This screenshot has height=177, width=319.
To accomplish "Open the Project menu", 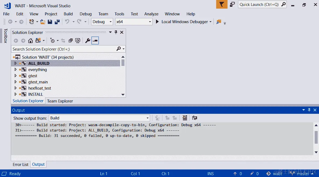I will [x=51, y=14].
